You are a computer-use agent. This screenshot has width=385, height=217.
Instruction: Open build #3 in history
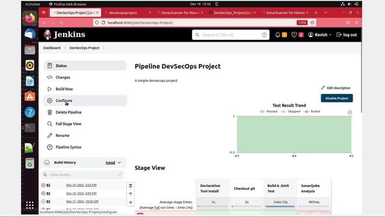tap(48, 201)
